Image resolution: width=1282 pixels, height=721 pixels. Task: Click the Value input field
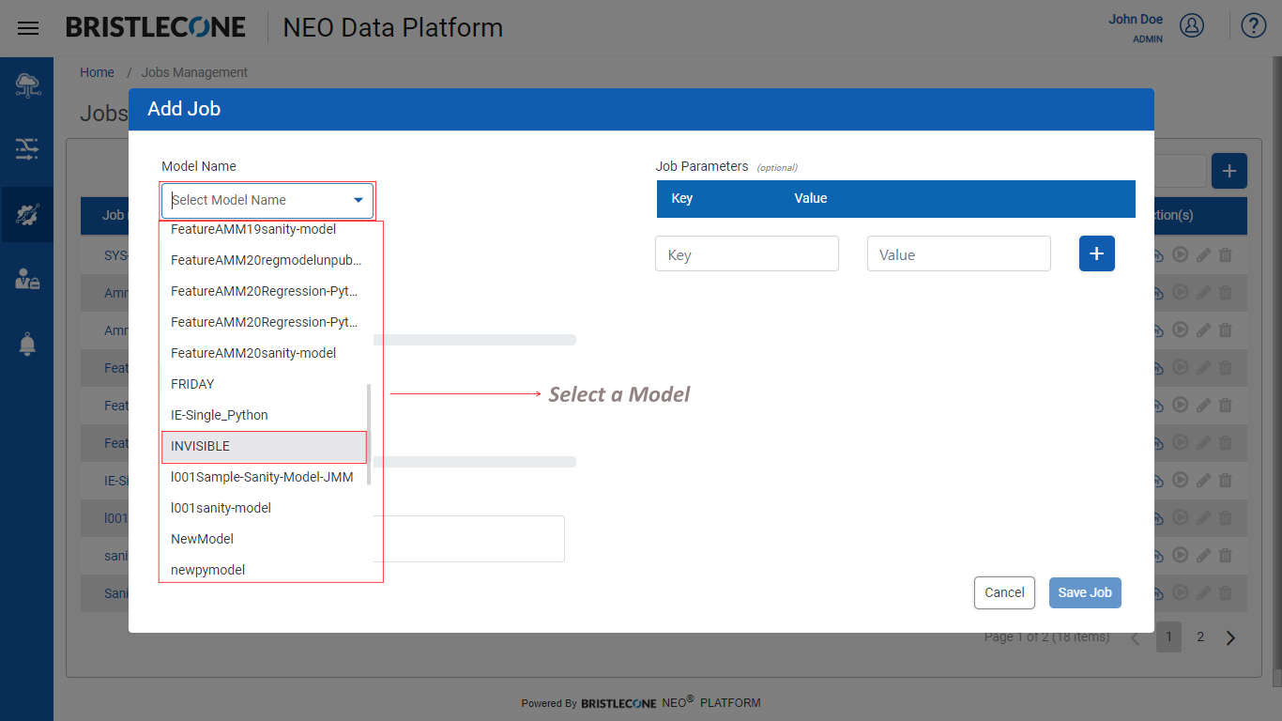point(959,253)
